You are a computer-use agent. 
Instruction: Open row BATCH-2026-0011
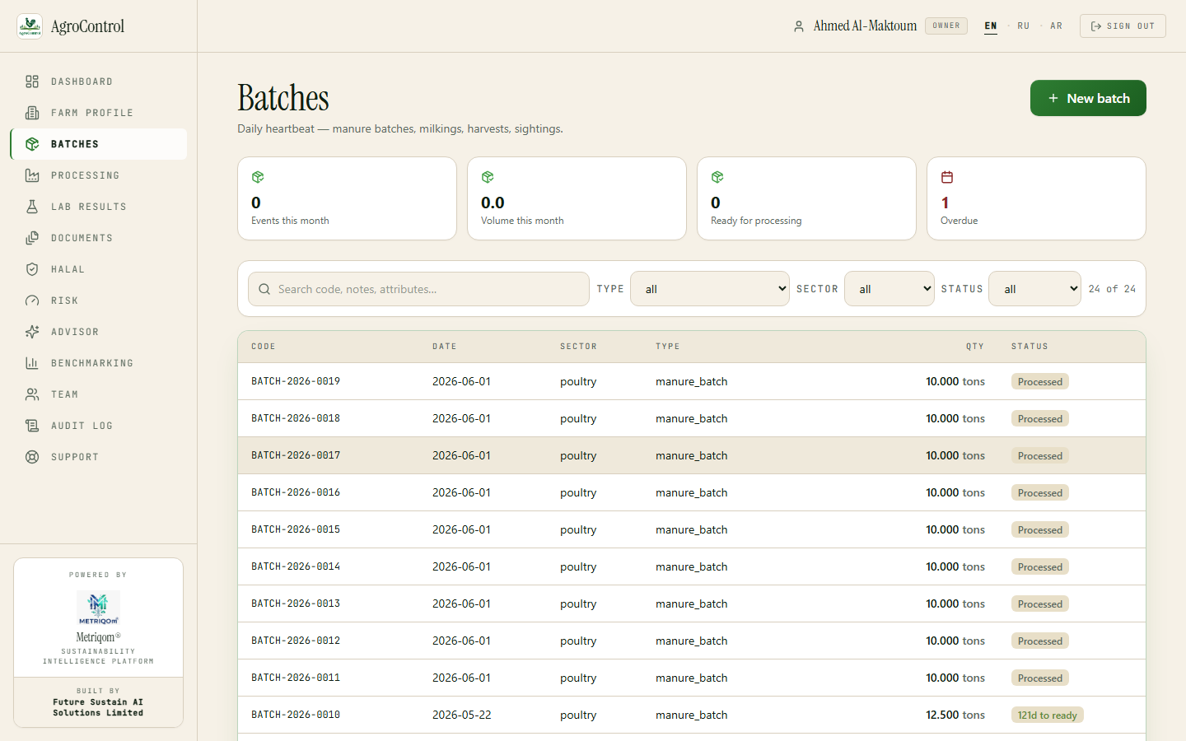[x=692, y=678]
